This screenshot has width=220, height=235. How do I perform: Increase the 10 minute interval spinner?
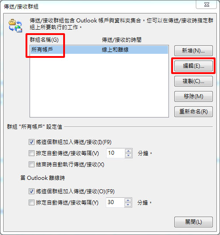click(x=128, y=151)
